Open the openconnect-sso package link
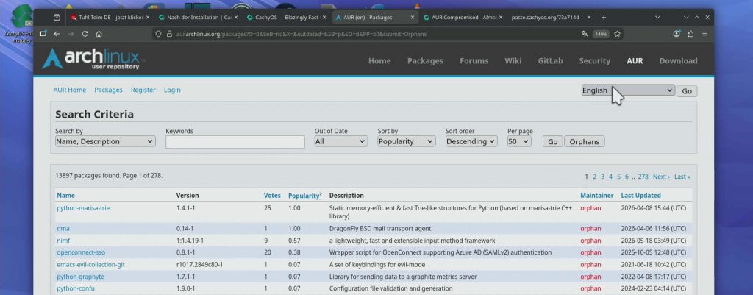753x295 pixels. click(81, 252)
